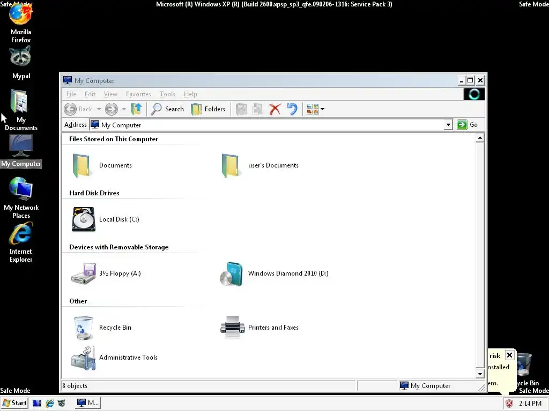
Task: Click the Move To toolbar icon
Action: click(241, 109)
